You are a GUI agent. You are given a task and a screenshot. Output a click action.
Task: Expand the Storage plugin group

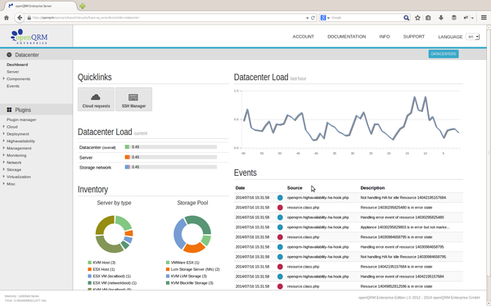coord(4,169)
